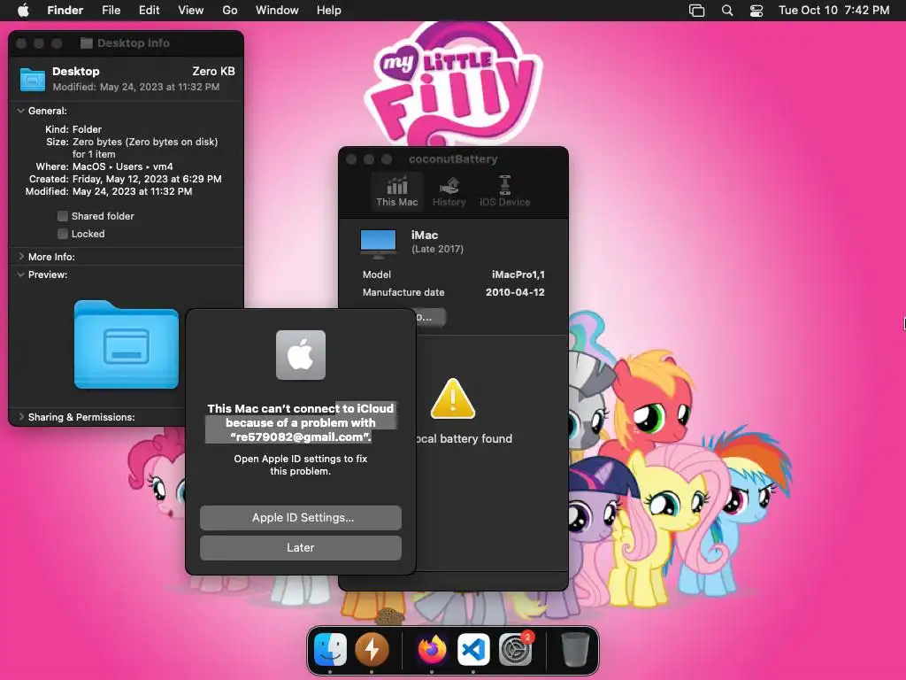Screen dimensions: 906x680
Task: Click the "Zero KB" size label
Action: coord(214,71)
